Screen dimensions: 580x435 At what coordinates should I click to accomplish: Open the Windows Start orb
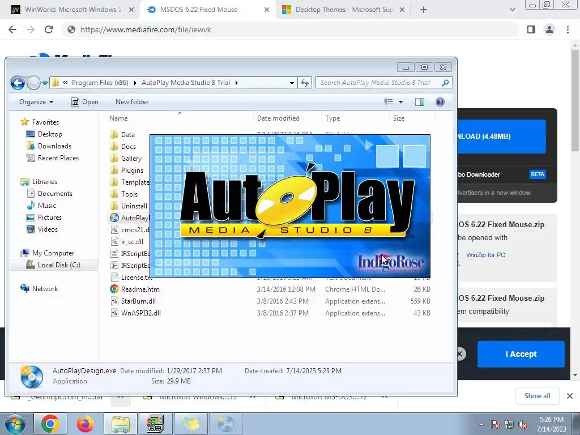click(x=15, y=424)
